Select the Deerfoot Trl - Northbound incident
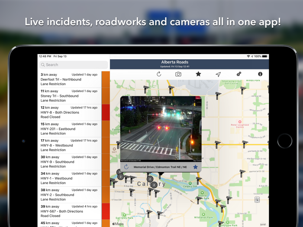The height and width of the screenshot is (227, 303). pyautogui.click(x=74, y=79)
